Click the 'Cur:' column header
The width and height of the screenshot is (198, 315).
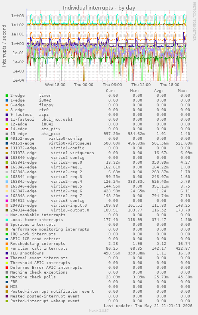pyautogui.click(x=111, y=91)
